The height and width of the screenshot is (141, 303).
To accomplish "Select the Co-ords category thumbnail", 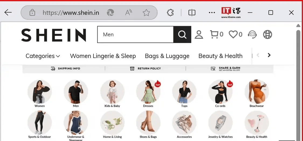I will click(x=221, y=92).
